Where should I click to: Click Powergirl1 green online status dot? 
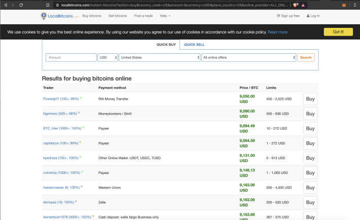pyautogui.click(x=81, y=98)
